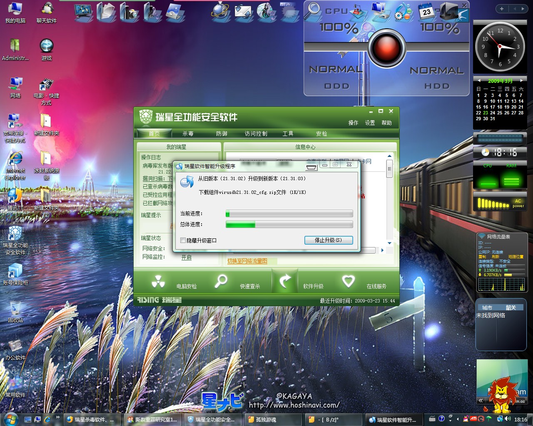Switch to 孤独游魂 taskbar button
This screenshot has width=533, height=426.
tap(272, 420)
